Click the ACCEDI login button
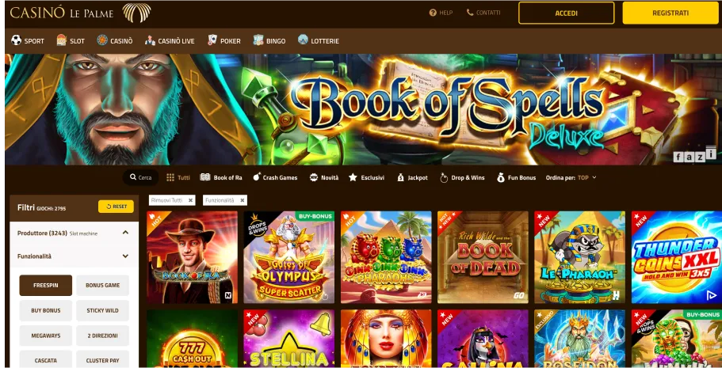The image size is (722, 368). [567, 13]
